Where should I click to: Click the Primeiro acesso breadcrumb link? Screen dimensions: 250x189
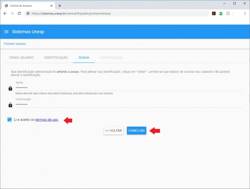pos(15,44)
